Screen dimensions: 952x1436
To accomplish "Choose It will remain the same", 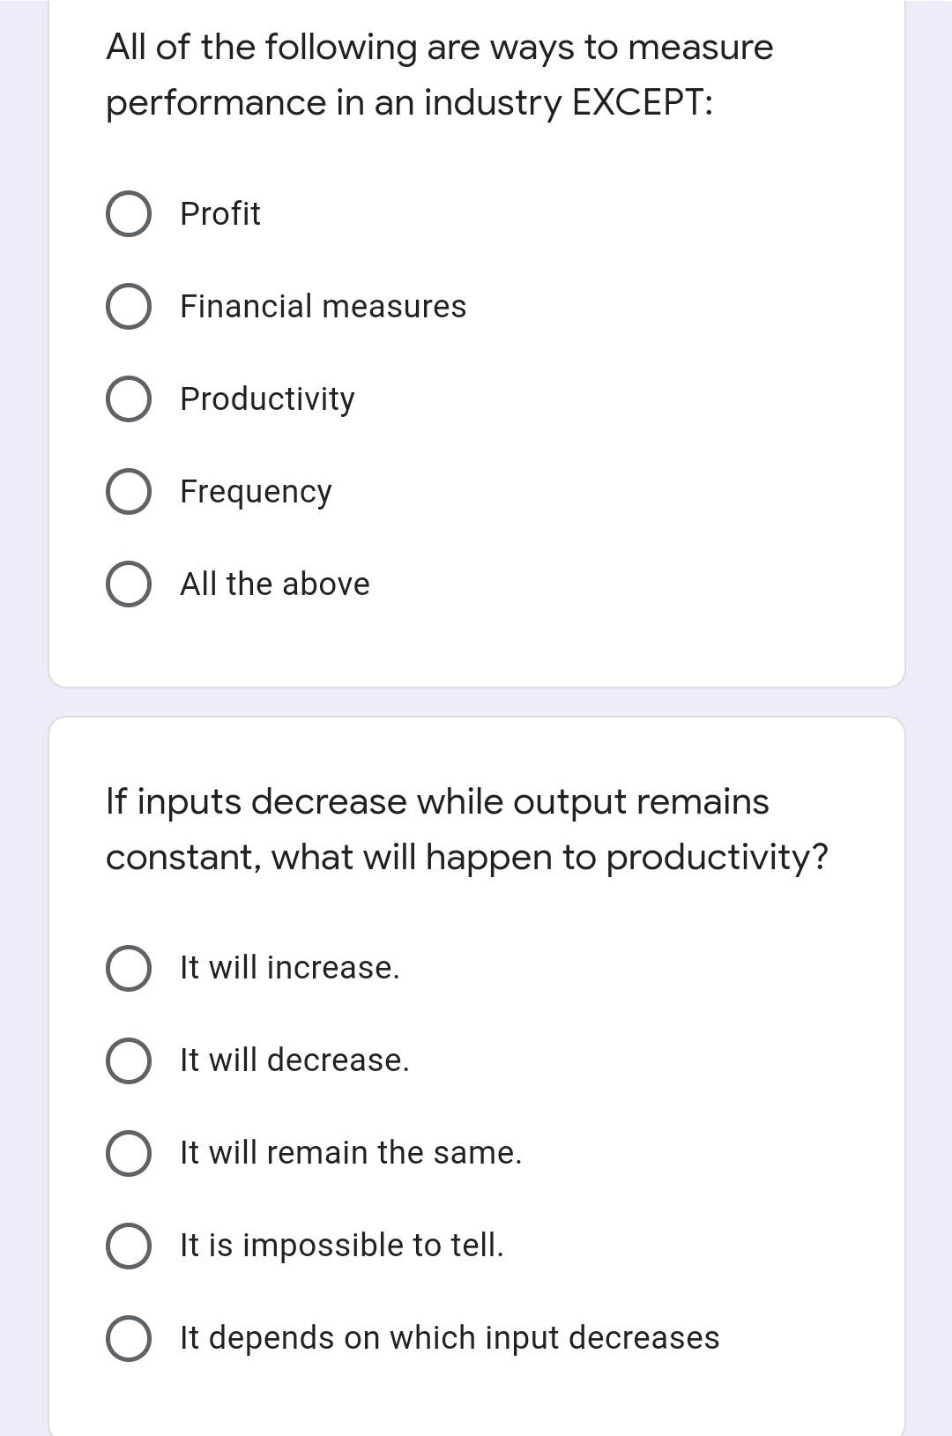I will (x=127, y=1152).
